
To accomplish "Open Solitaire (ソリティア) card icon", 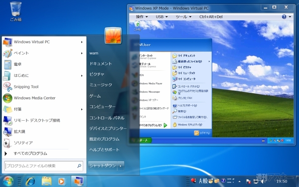I will pyautogui.click(x=7, y=143).
